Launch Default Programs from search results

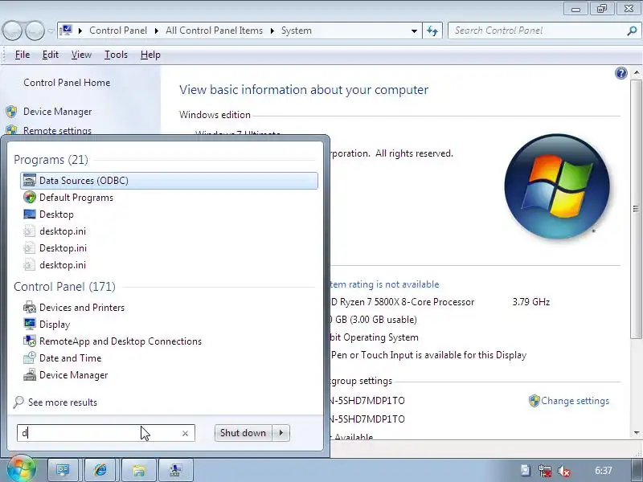[x=169, y=198]
